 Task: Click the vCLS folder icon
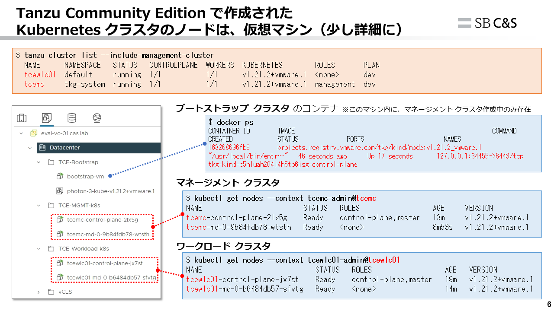point(51,292)
